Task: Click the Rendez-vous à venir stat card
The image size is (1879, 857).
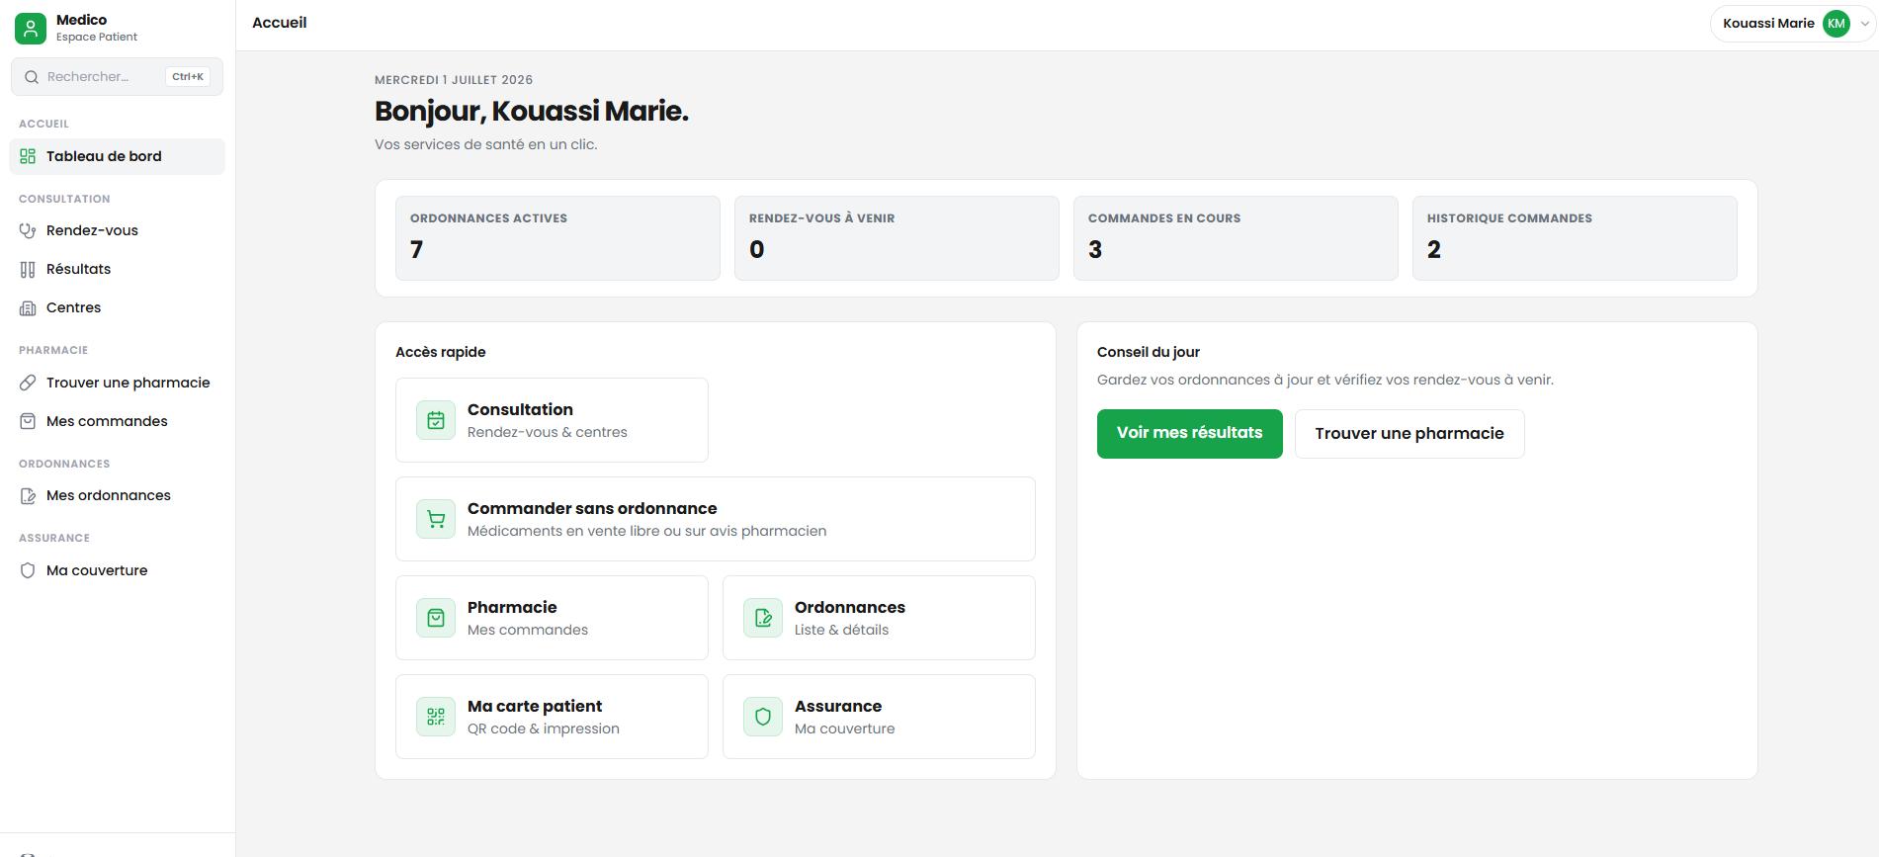Action: point(897,238)
